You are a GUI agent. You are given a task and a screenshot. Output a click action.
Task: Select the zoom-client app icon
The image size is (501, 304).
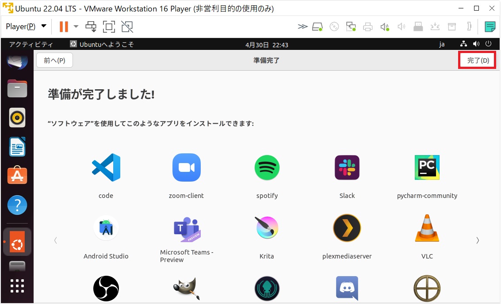(187, 167)
